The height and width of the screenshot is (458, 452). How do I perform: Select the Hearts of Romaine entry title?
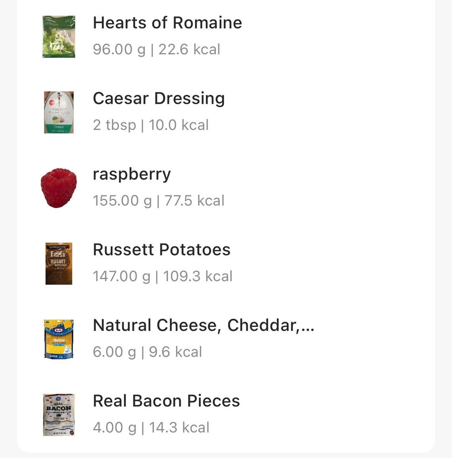167,23
